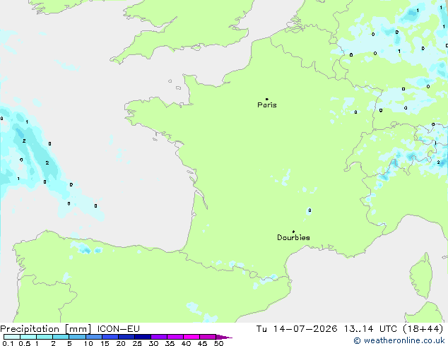Click the Paris city marker dot
The height and width of the screenshot is (346, 448).
pos(267,99)
